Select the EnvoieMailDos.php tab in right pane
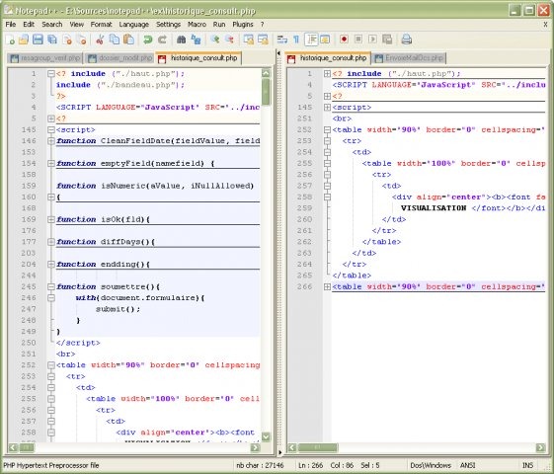This screenshot has height=474, width=554. point(409,58)
